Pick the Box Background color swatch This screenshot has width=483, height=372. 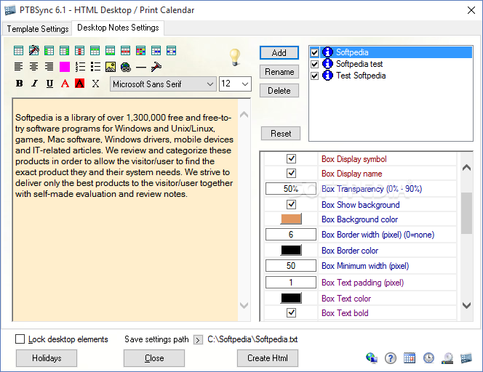pyautogui.click(x=291, y=219)
